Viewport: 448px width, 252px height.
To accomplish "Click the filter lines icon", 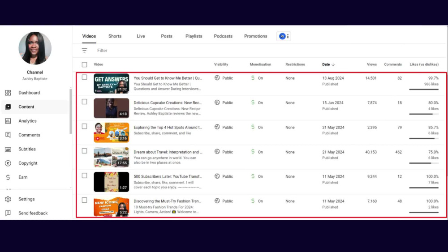I will [84, 51].
